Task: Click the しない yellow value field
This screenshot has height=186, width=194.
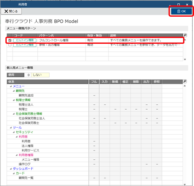Action: (40, 75)
